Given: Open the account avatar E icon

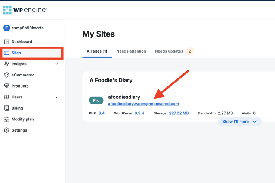Looking at the screenshot, I should click(x=6, y=28).
